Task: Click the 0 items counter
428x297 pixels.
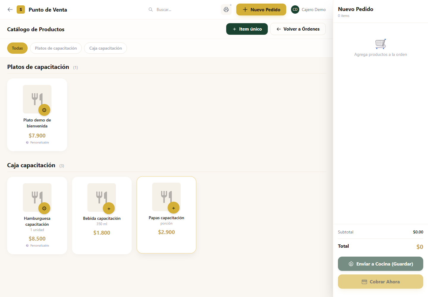Action: click(x=344, y=16)
